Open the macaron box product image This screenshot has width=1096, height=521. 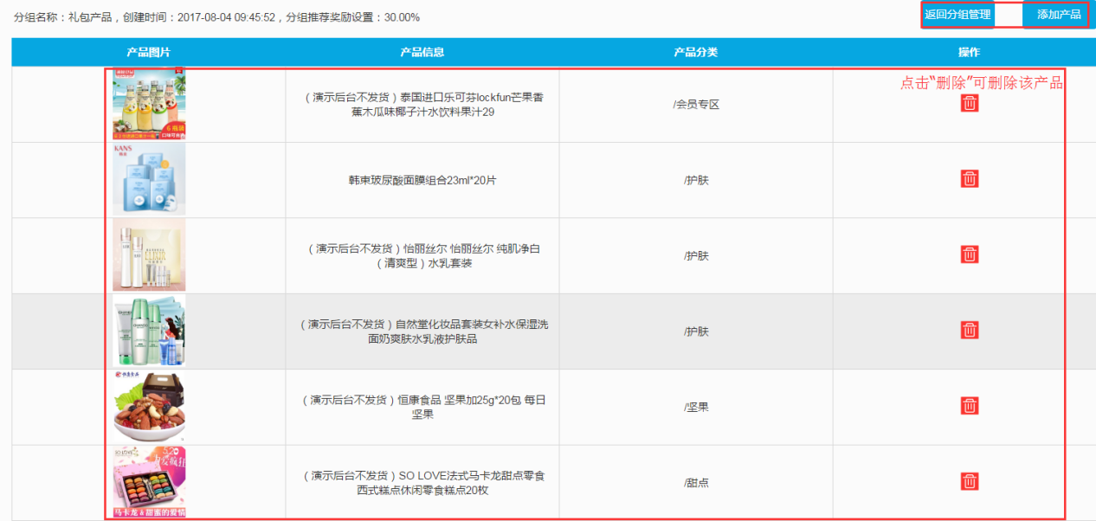[x=149, y=482]
